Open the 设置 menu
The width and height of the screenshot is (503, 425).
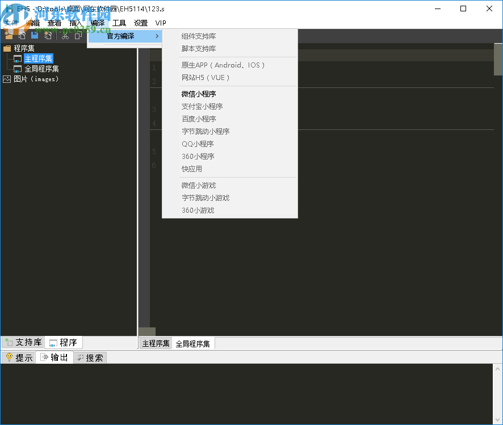[141, 23]
